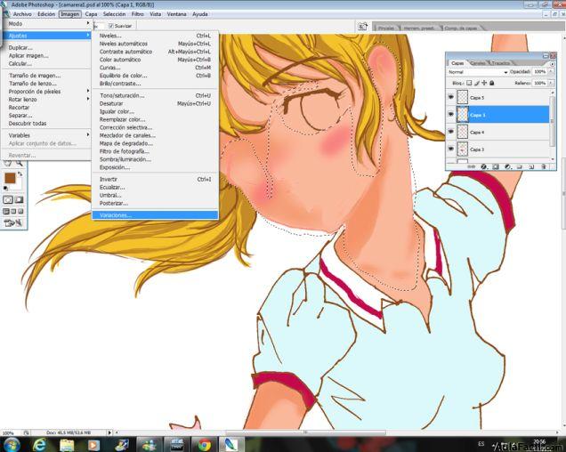566x452 pixels.
Task: Select standard screen mode
Action: 5,211
